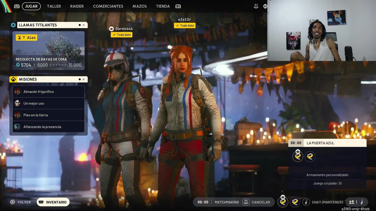Click the currency icon in the top bar
376x211 pixels.
click(x=265, y=6)
